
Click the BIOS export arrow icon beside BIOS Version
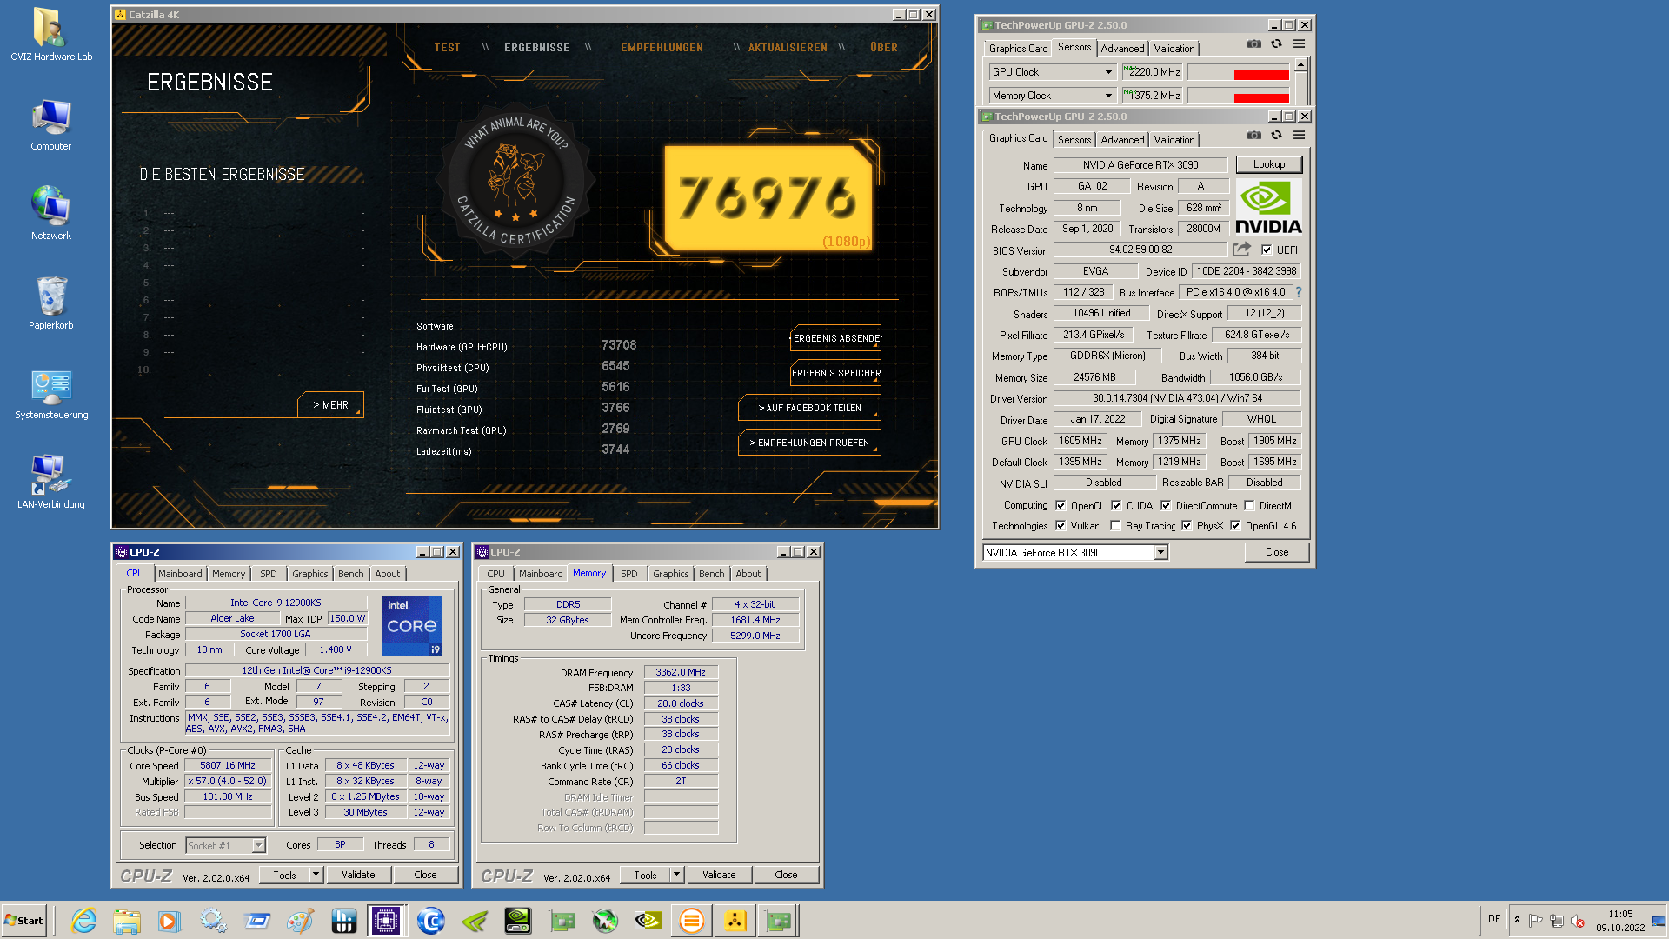[x=1241, y=250]
